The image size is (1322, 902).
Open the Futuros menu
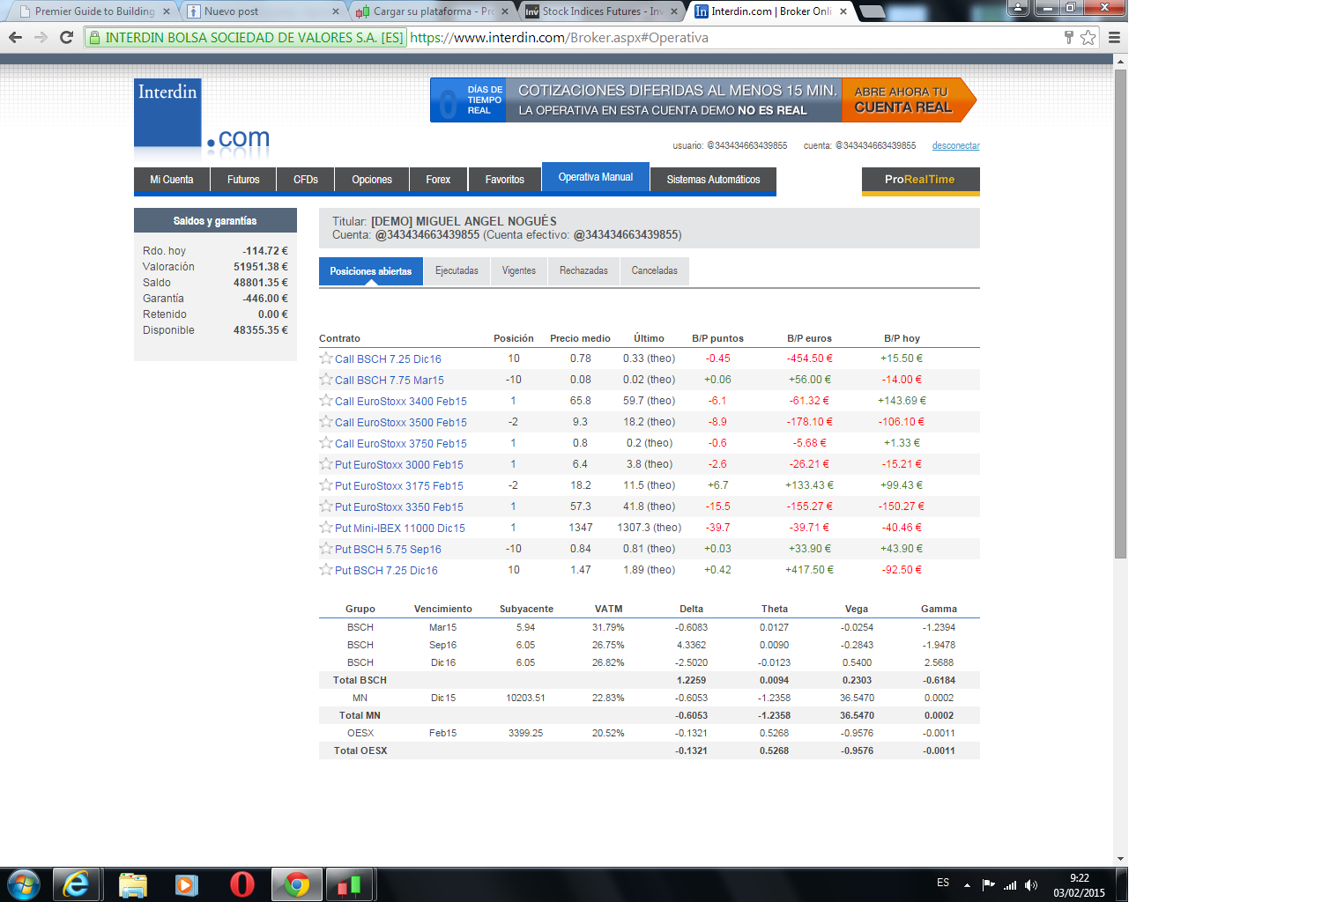[x=243, y=180]
